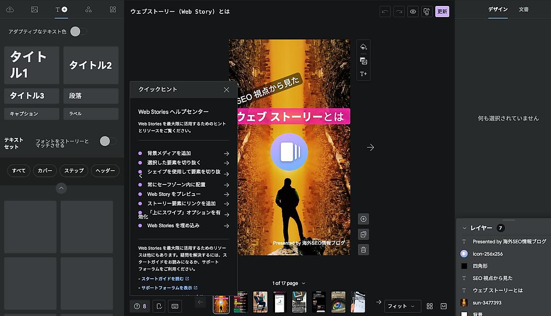Open the shapes library icon
The height and width of the screenshot is (316, 551).
pos(89,9)
